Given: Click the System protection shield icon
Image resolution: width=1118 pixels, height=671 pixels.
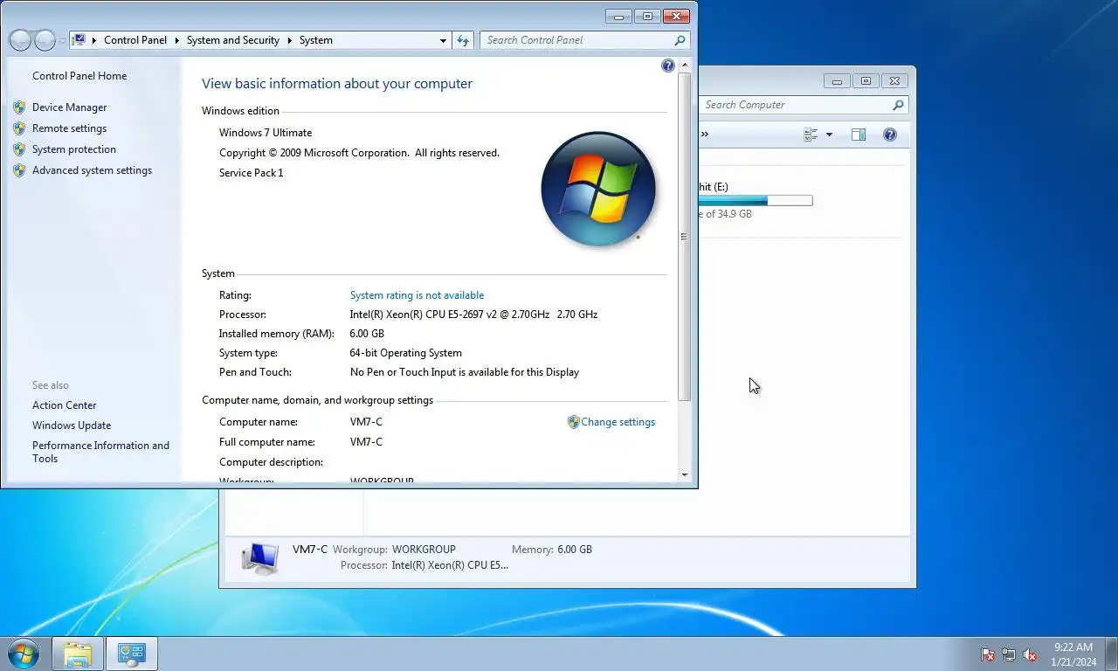Looking at the screenshot, I should (x=19, y=149).
